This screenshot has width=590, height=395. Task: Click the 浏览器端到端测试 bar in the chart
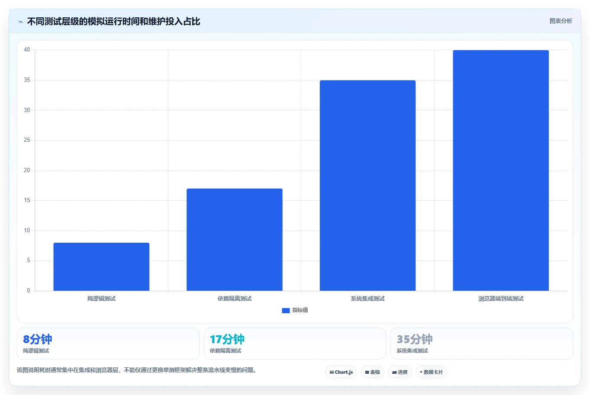(501, 170)
